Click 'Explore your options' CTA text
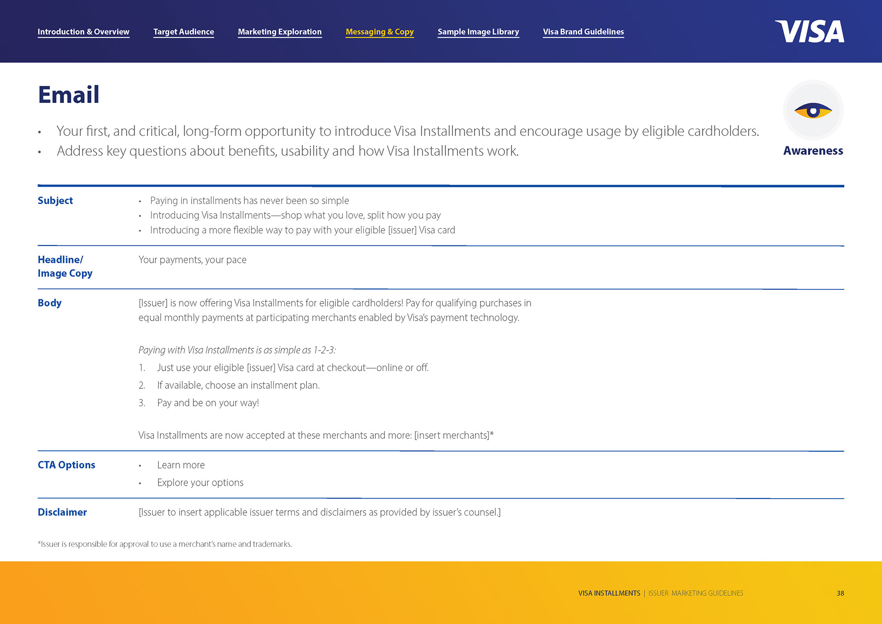This screenshot has height=624, width=882. click(x=200, y=482)
